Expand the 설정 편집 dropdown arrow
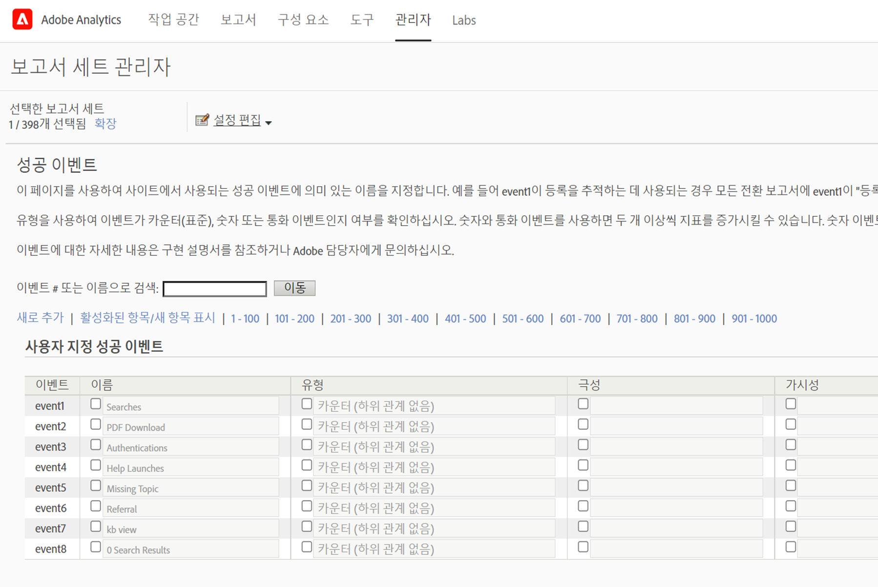Image resolution: width=878 pixels, height=587 pixels. point(269,123)
